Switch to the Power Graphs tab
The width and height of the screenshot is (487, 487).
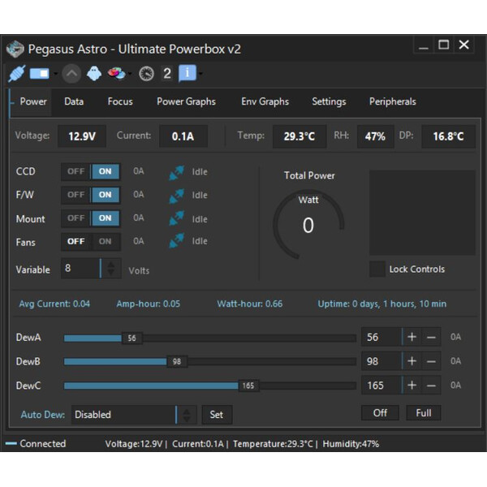click(x=186, y=101)
